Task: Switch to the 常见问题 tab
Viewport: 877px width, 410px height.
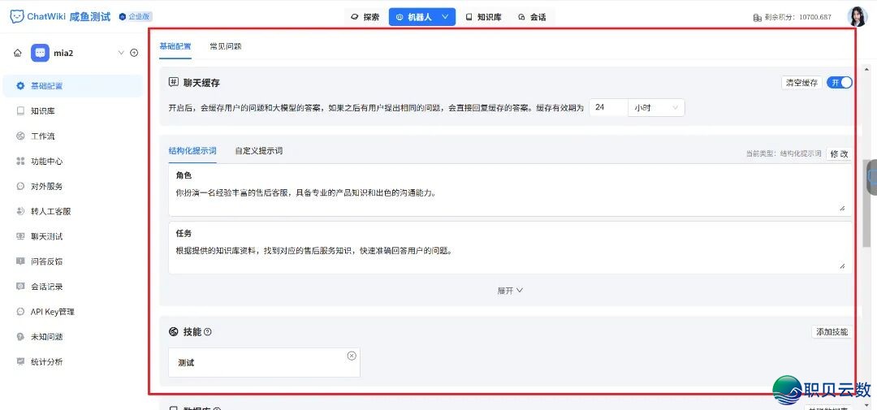Action: (x=226, y=46)
